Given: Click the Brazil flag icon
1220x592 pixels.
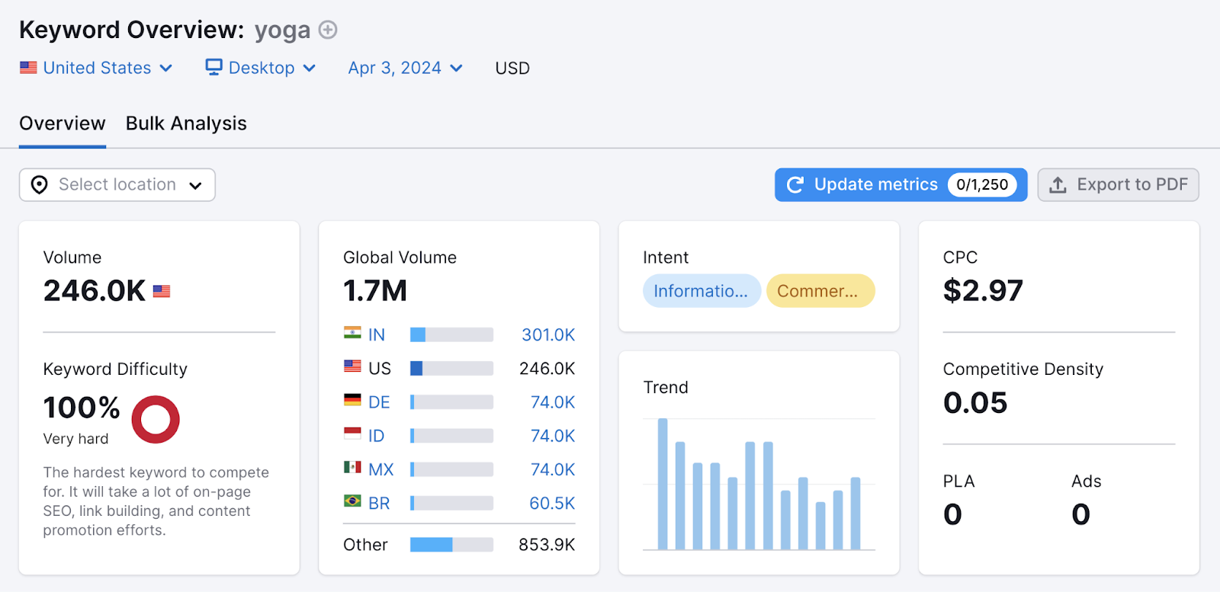Looking at the screenshot, I should (352, 501).
